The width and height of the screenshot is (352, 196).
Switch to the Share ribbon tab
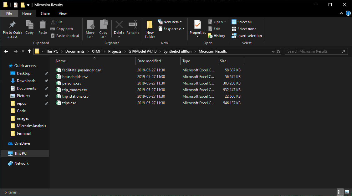[x=45, y=13]
